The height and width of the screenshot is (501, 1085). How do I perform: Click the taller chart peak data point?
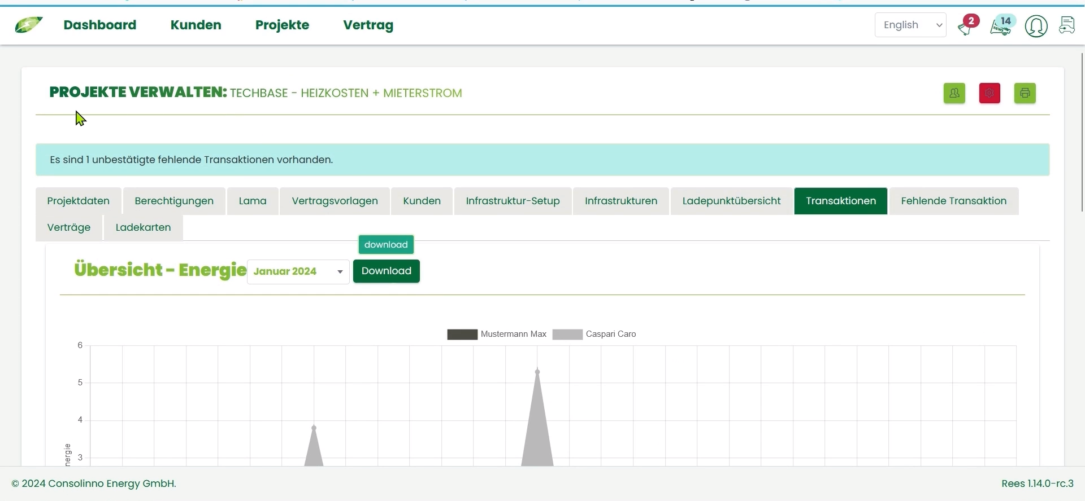[x=537, y=371]
